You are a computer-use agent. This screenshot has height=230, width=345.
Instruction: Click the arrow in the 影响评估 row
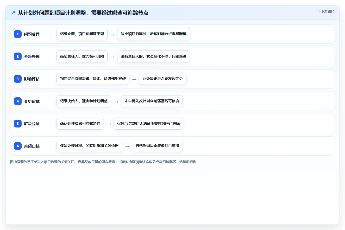pyautogui.click(x=134, y=79)
